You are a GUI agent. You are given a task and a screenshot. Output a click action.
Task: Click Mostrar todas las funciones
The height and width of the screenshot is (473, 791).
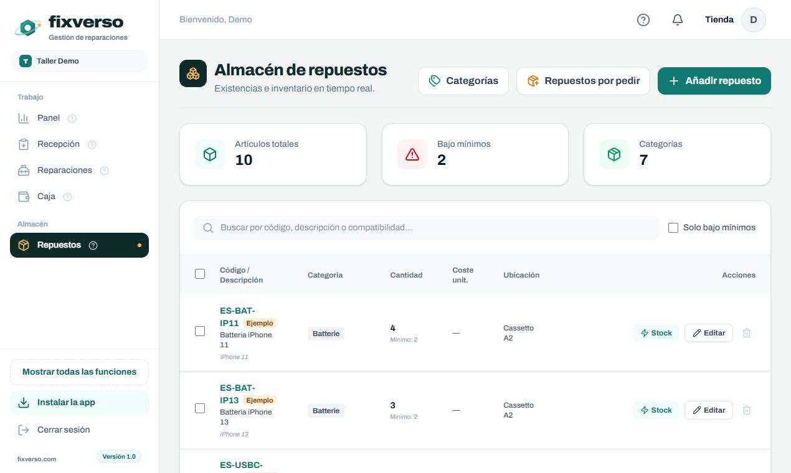[79, 372]
